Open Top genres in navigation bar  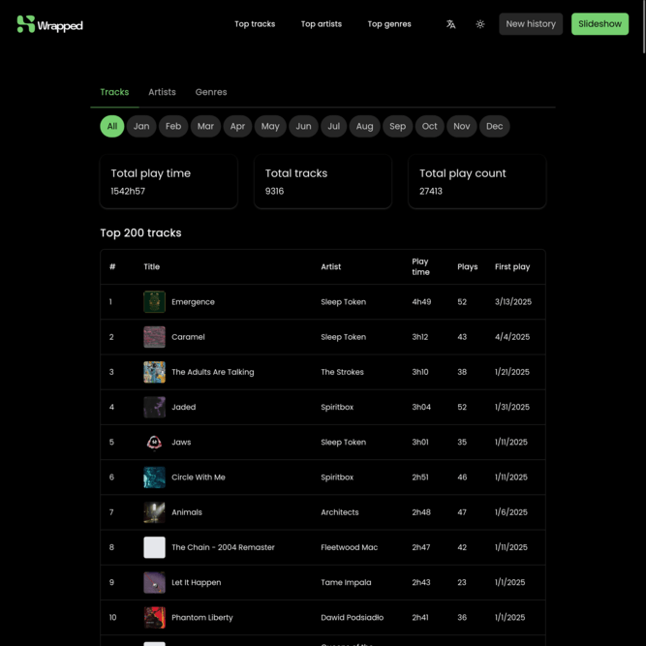point(389,24)
